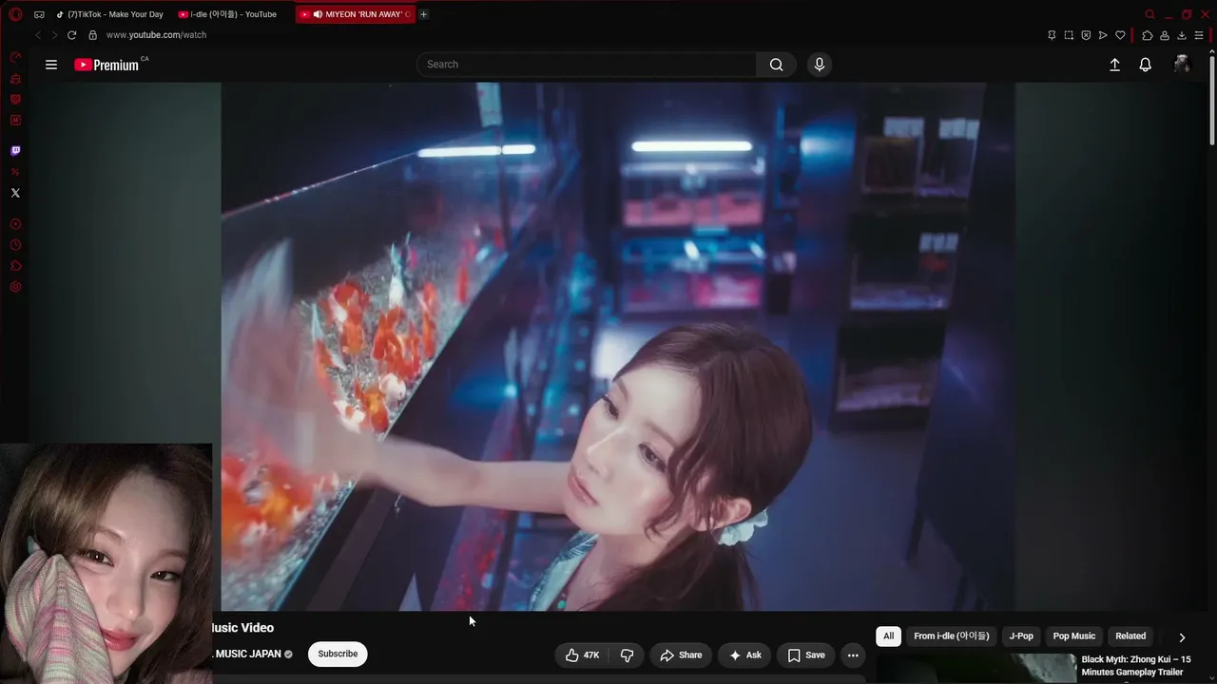The width and height of the screenshot is (1217, 684).
Task: Open the browser profile account icon
Action: (1165, 35)
